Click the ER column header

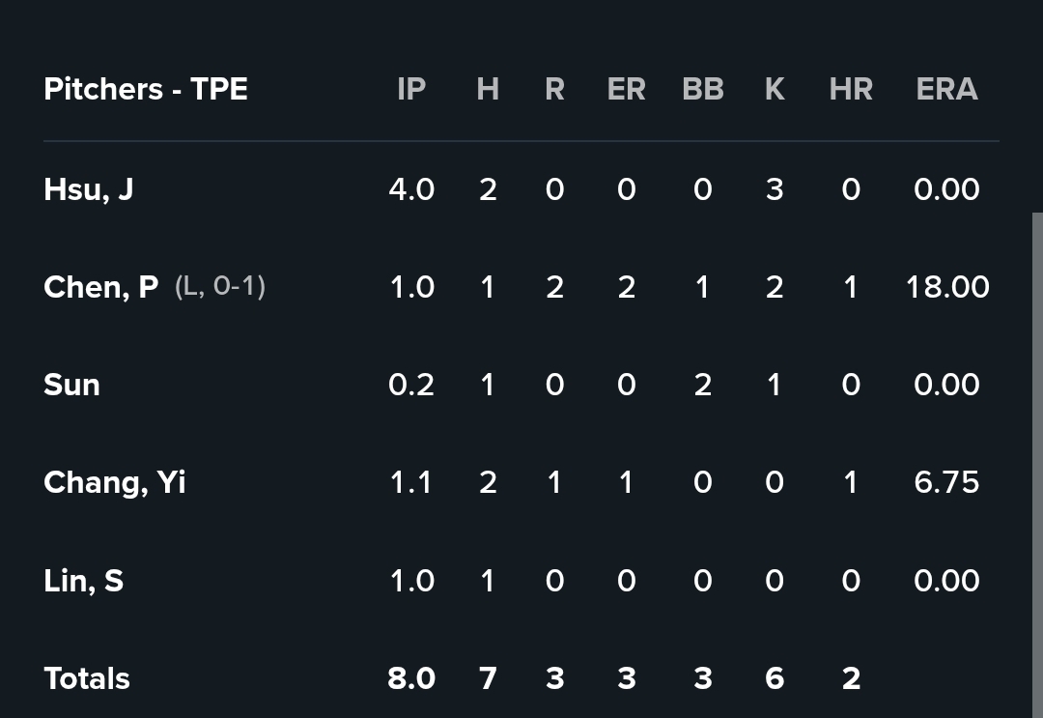(x=627, y=89)
